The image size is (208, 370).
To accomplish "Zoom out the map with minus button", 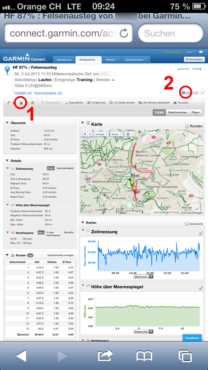I will point(90,134).
